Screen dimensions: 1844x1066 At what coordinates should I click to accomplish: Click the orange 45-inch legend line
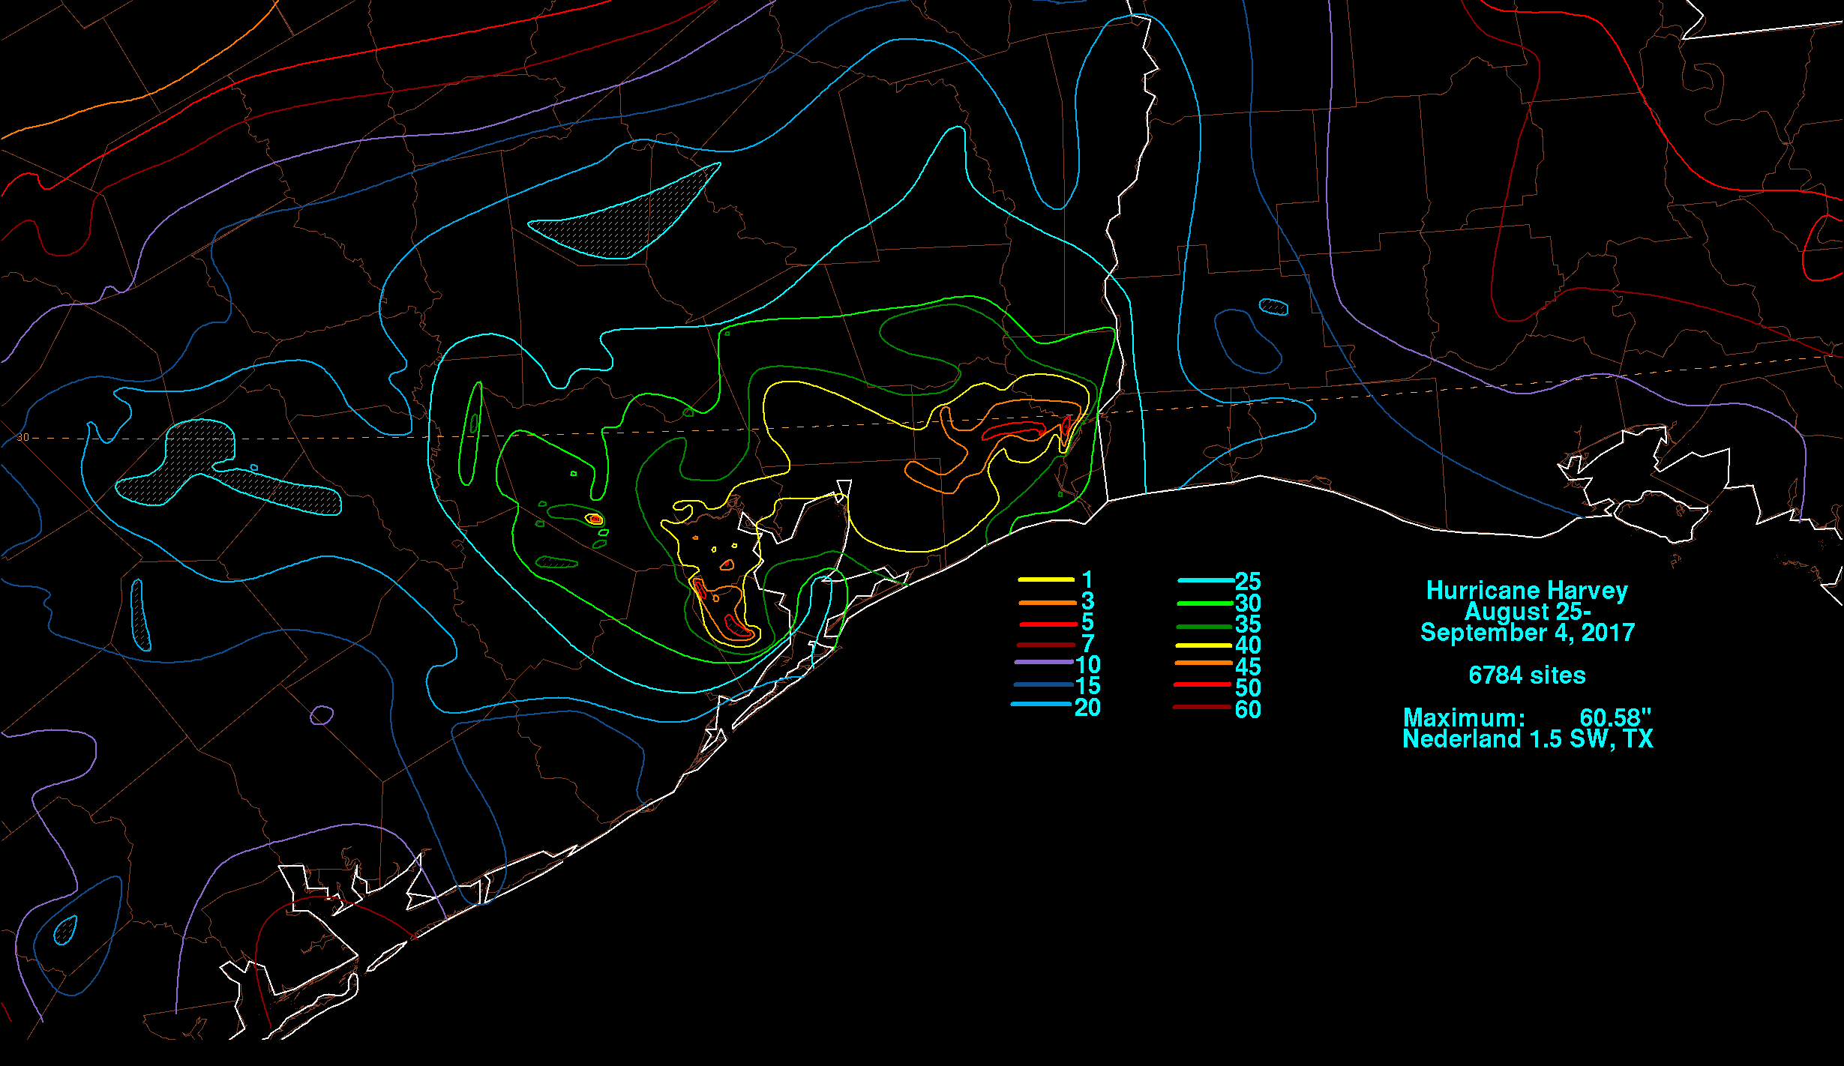coord(1204,663)
